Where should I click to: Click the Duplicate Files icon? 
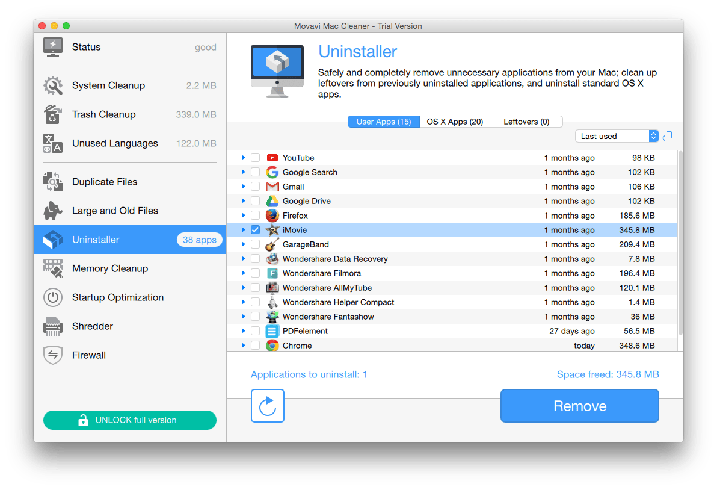[x=53, y=182]
